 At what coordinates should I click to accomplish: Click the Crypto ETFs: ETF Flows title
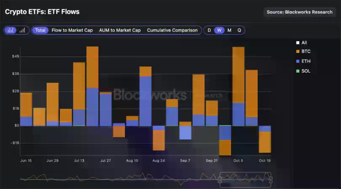coord(42,12)
